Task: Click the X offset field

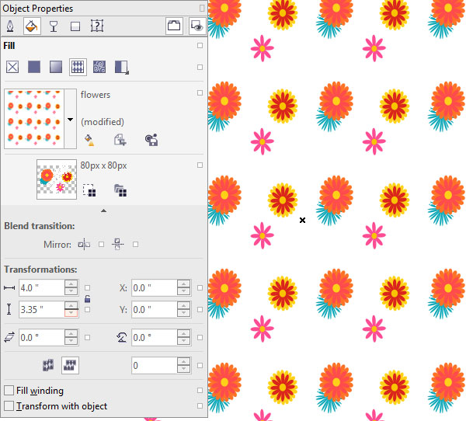Action: click(155, 288)
